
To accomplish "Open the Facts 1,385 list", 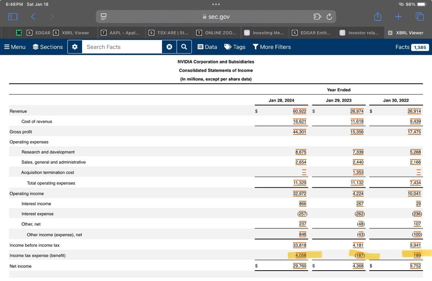I will (x=412, y=47).
